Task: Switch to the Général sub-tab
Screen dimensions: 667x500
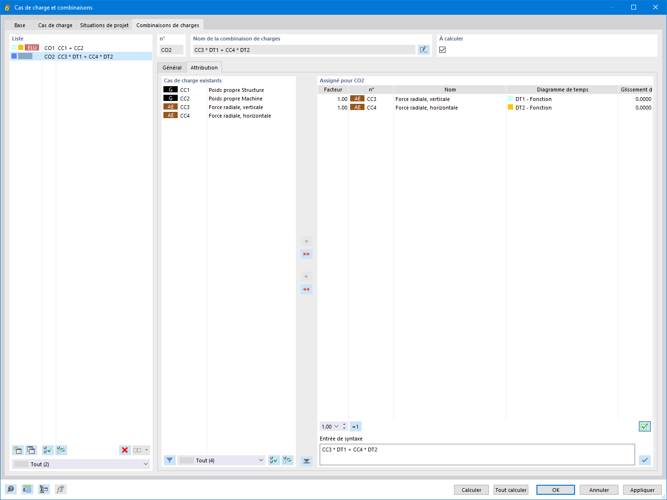Action: [x=172, y=68]
